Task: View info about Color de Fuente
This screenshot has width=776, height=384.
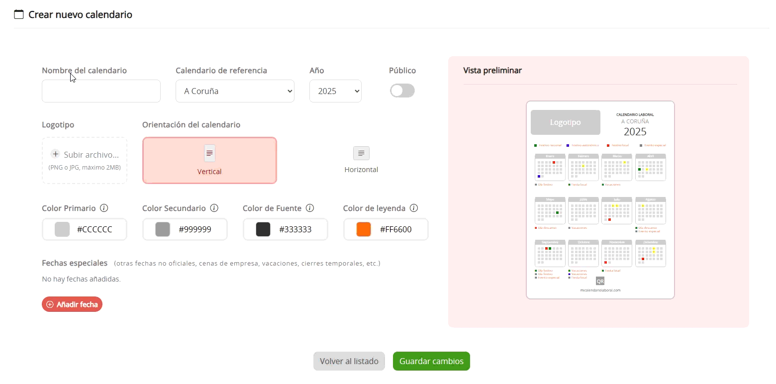Action: pos(310,208)
